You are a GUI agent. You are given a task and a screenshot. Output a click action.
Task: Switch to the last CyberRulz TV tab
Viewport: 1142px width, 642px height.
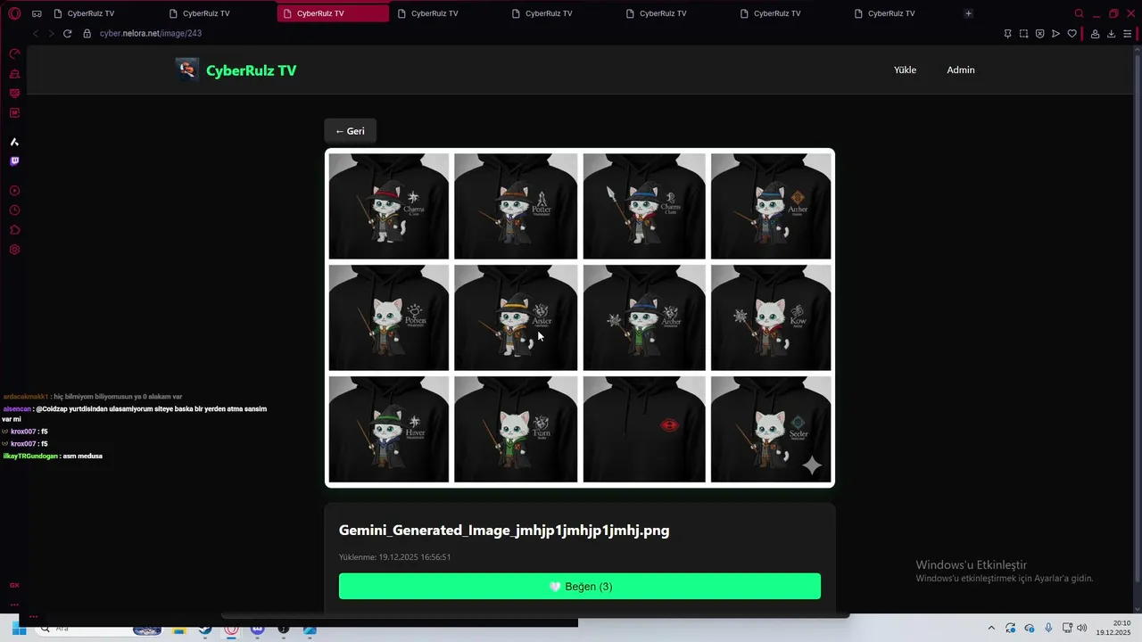point(903,13)
